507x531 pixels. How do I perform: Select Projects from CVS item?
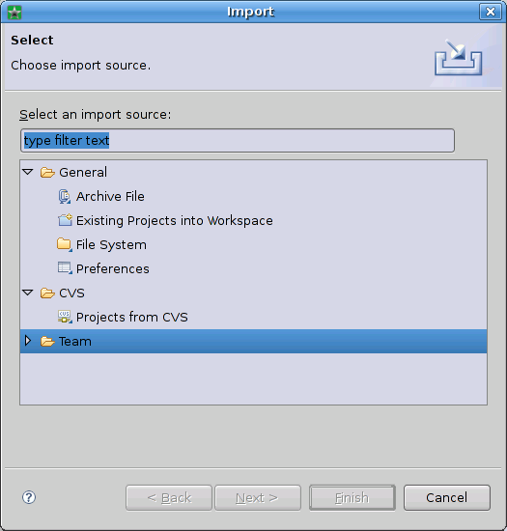[132, 317]
